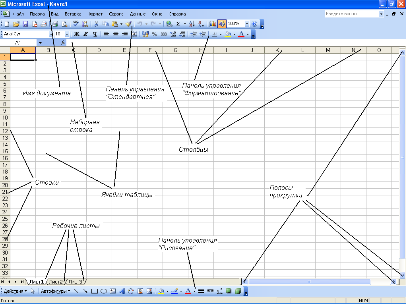Open the Правка menu

[37, 14]
